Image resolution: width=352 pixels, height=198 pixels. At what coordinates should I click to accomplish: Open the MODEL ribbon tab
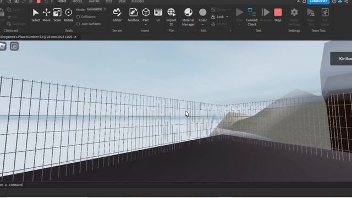(x=78, y=1)
